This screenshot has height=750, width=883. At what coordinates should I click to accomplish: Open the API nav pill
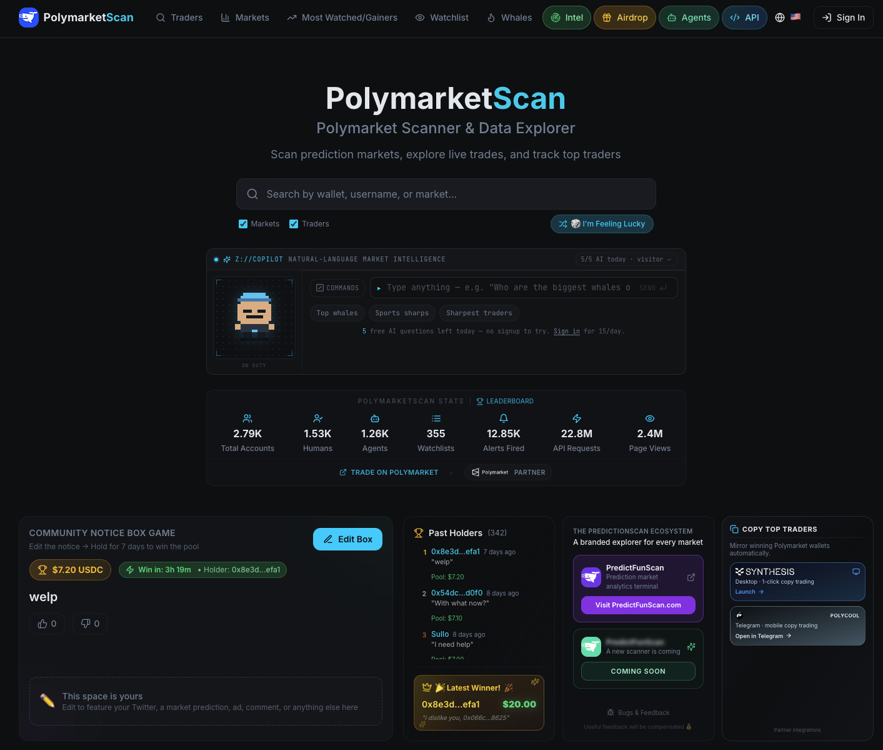(x=744, y=18)
